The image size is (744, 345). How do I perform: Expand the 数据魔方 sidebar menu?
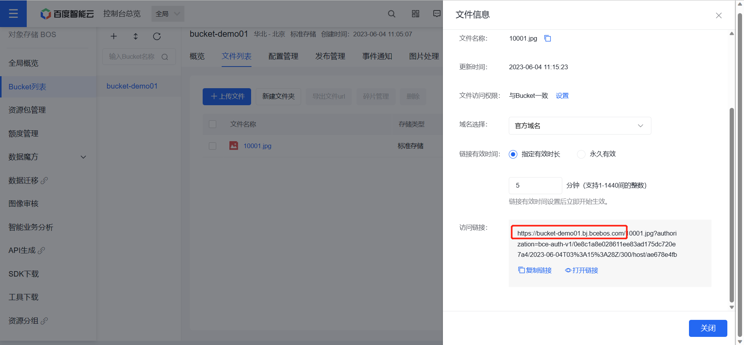tap(83, 157)
